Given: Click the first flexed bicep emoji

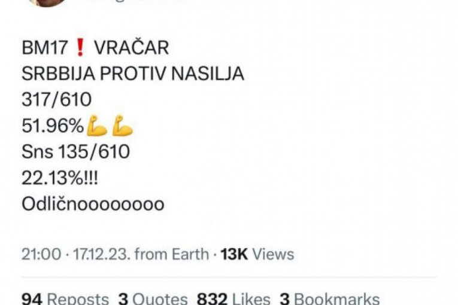Looking at the screenshot, I should coord(97,126).
